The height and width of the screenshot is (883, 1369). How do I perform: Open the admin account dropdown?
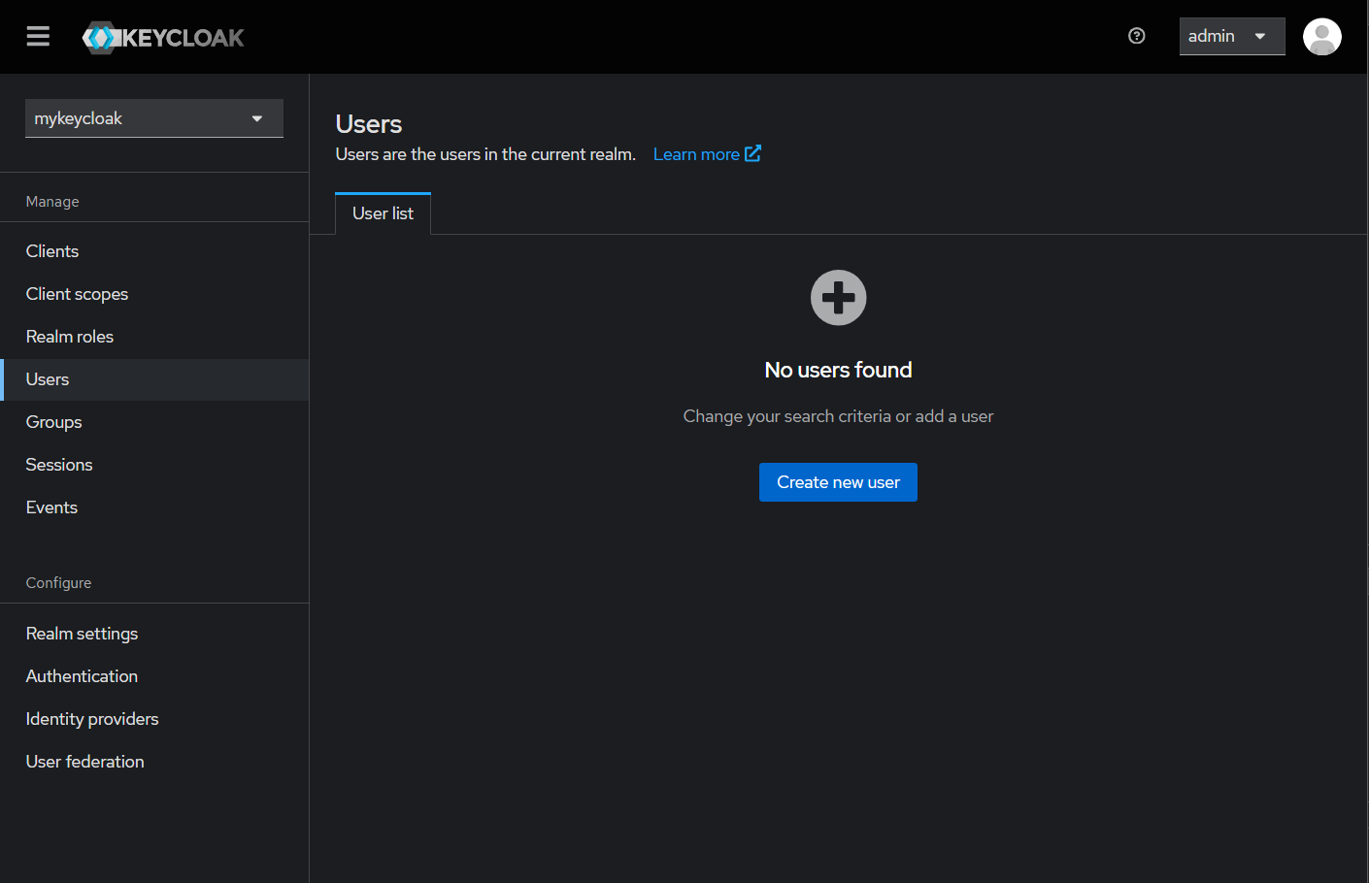(1231, 35)
